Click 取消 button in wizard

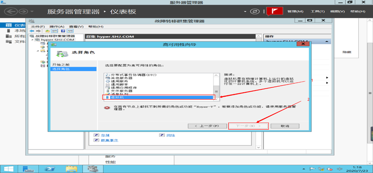pyautogui.click(x=285, y=126)
